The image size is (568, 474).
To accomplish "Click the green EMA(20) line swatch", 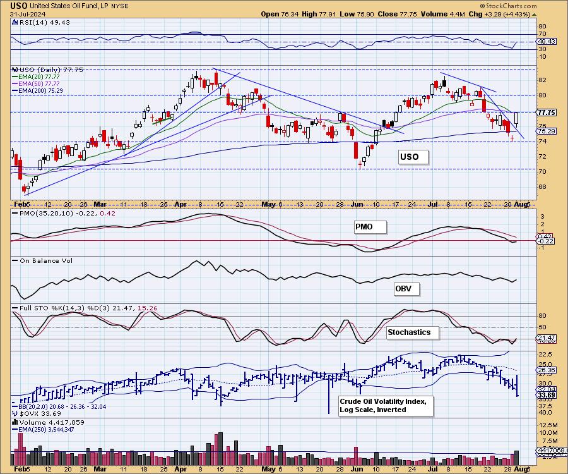I will 15,77.
